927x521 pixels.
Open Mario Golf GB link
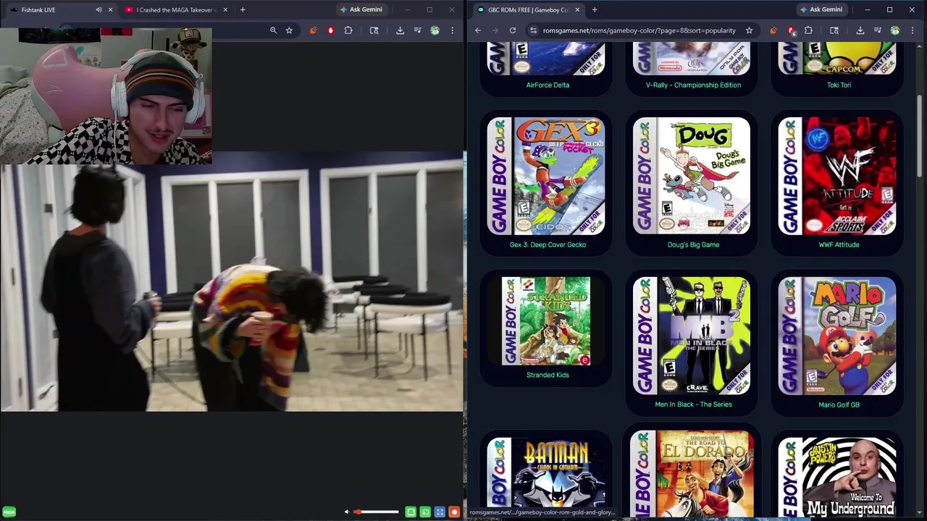click(x=839, y=404)
